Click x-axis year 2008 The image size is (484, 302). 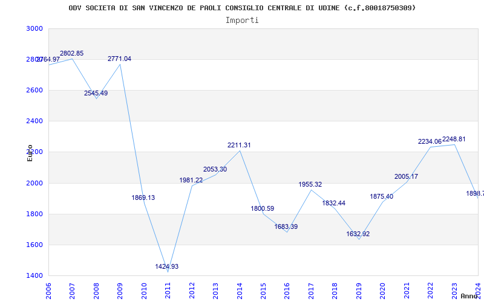[96, 291]
